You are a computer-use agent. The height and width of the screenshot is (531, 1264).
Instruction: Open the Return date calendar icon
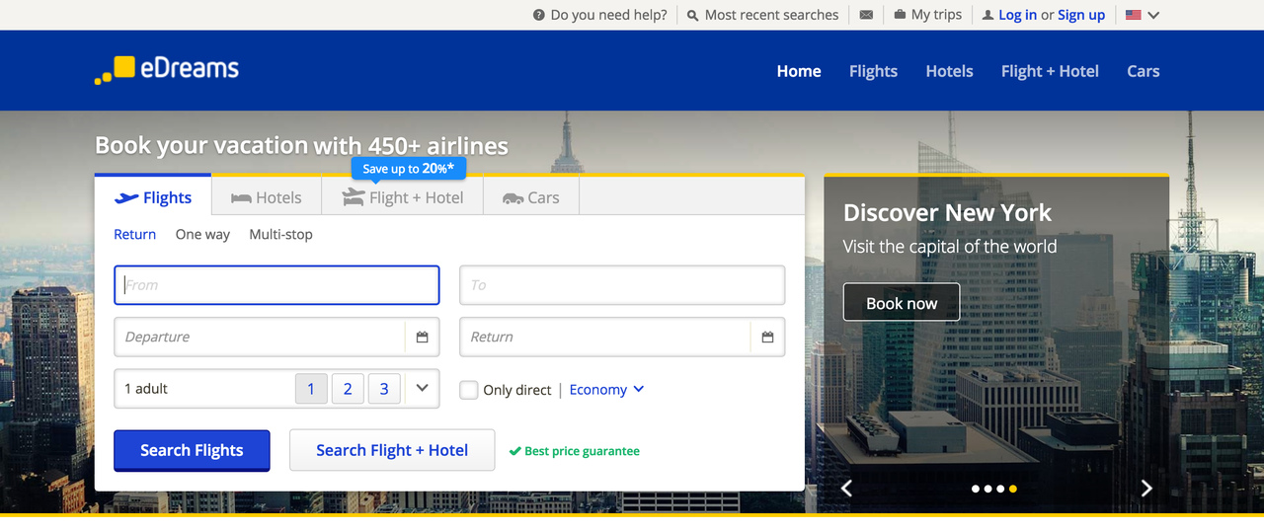click(768, 337)
